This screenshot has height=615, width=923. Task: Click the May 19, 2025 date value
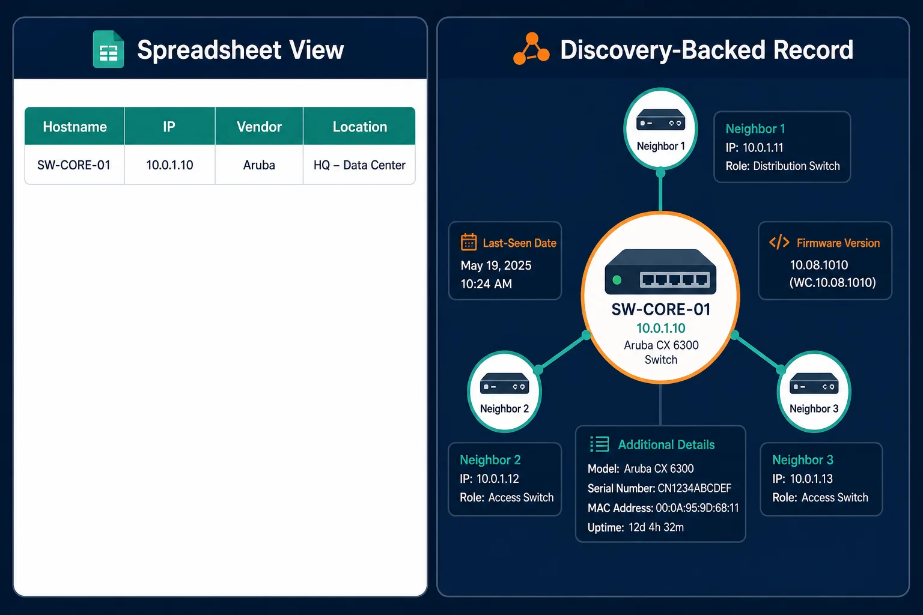click(x=496, y=265)
